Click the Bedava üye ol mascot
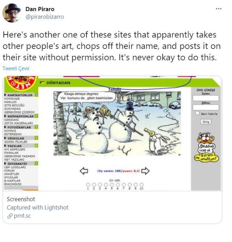Image resolution: width=232 pixels, height=242 pixels. (x=206, y=147)
